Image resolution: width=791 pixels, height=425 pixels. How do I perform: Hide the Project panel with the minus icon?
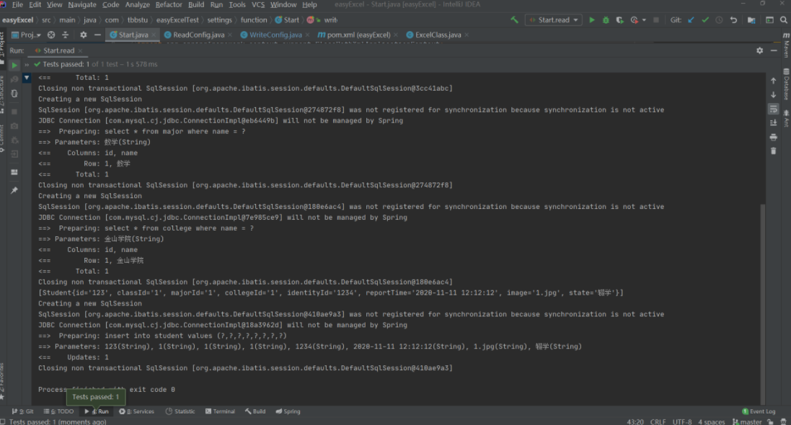pyautogui.click(x=97, y=35)
